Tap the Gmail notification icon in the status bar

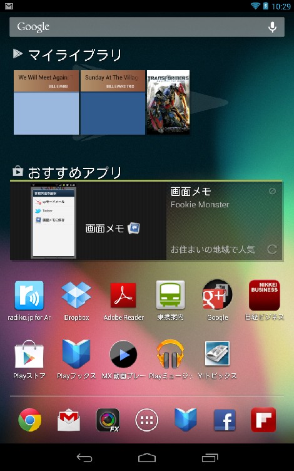tap(9, 6)
